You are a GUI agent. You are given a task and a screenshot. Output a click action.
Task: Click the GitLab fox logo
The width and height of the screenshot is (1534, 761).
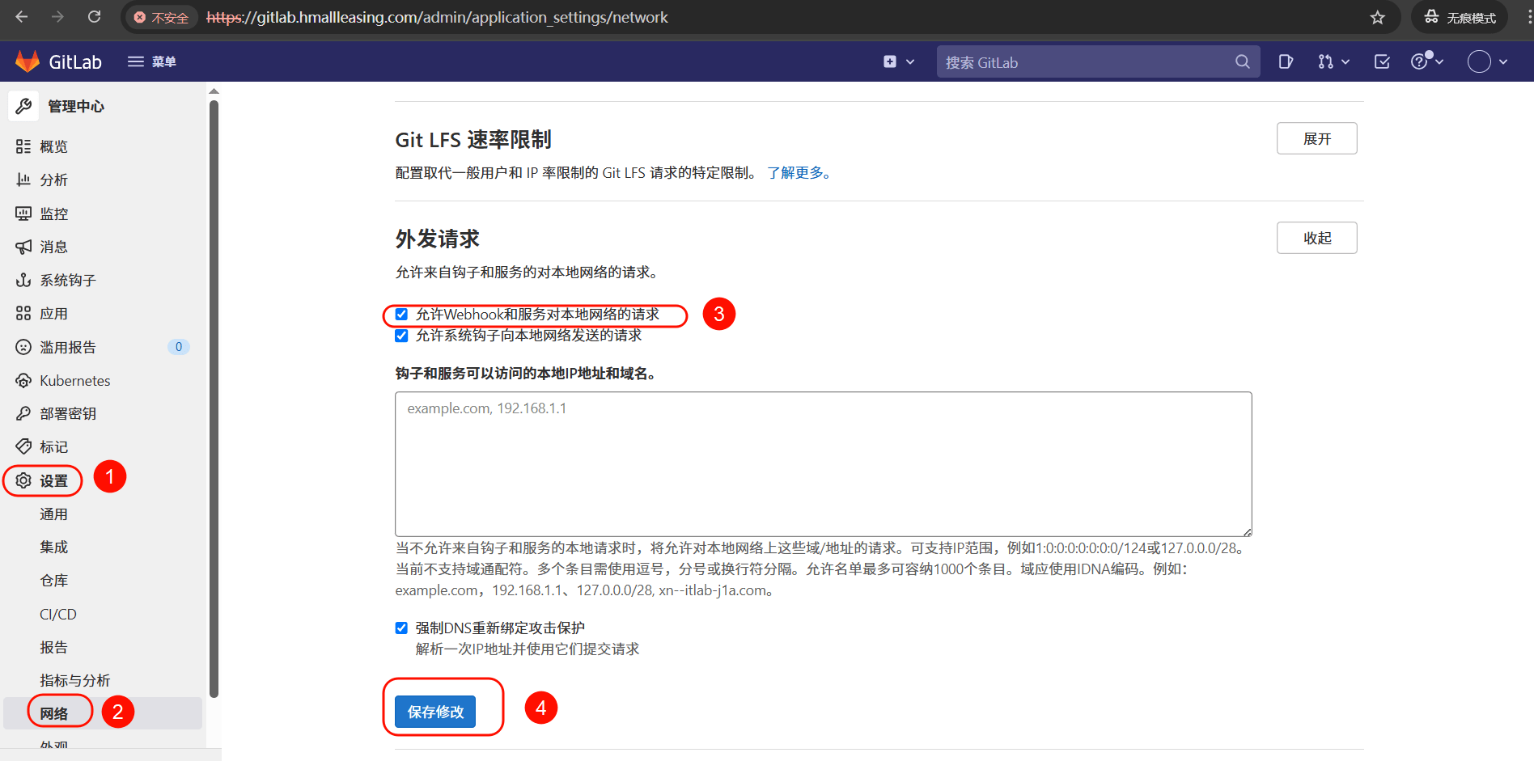point(28,61)
